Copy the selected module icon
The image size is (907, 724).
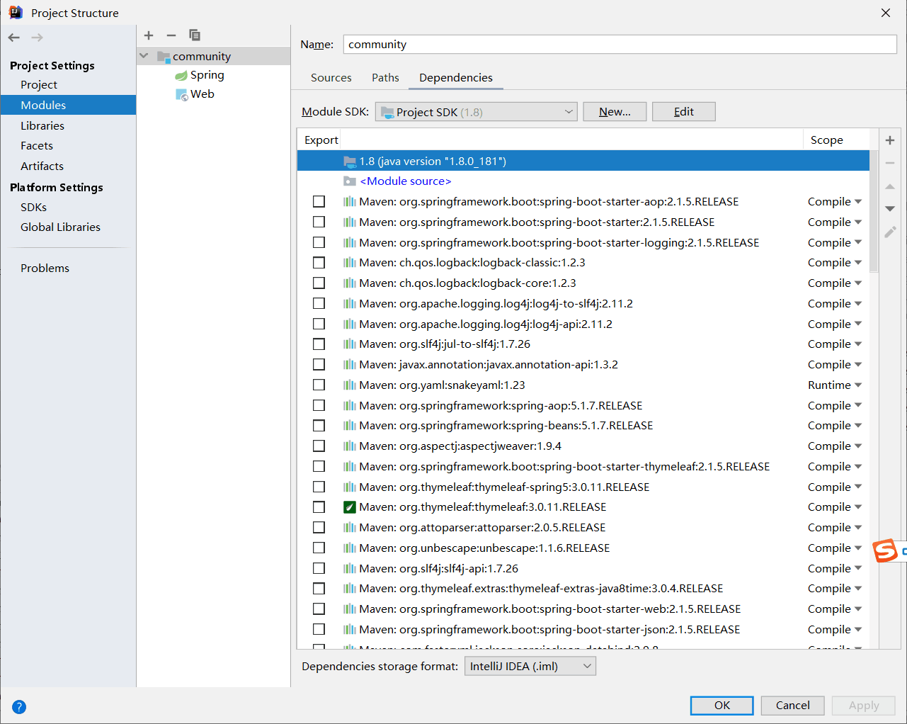(x=195, y=35)
